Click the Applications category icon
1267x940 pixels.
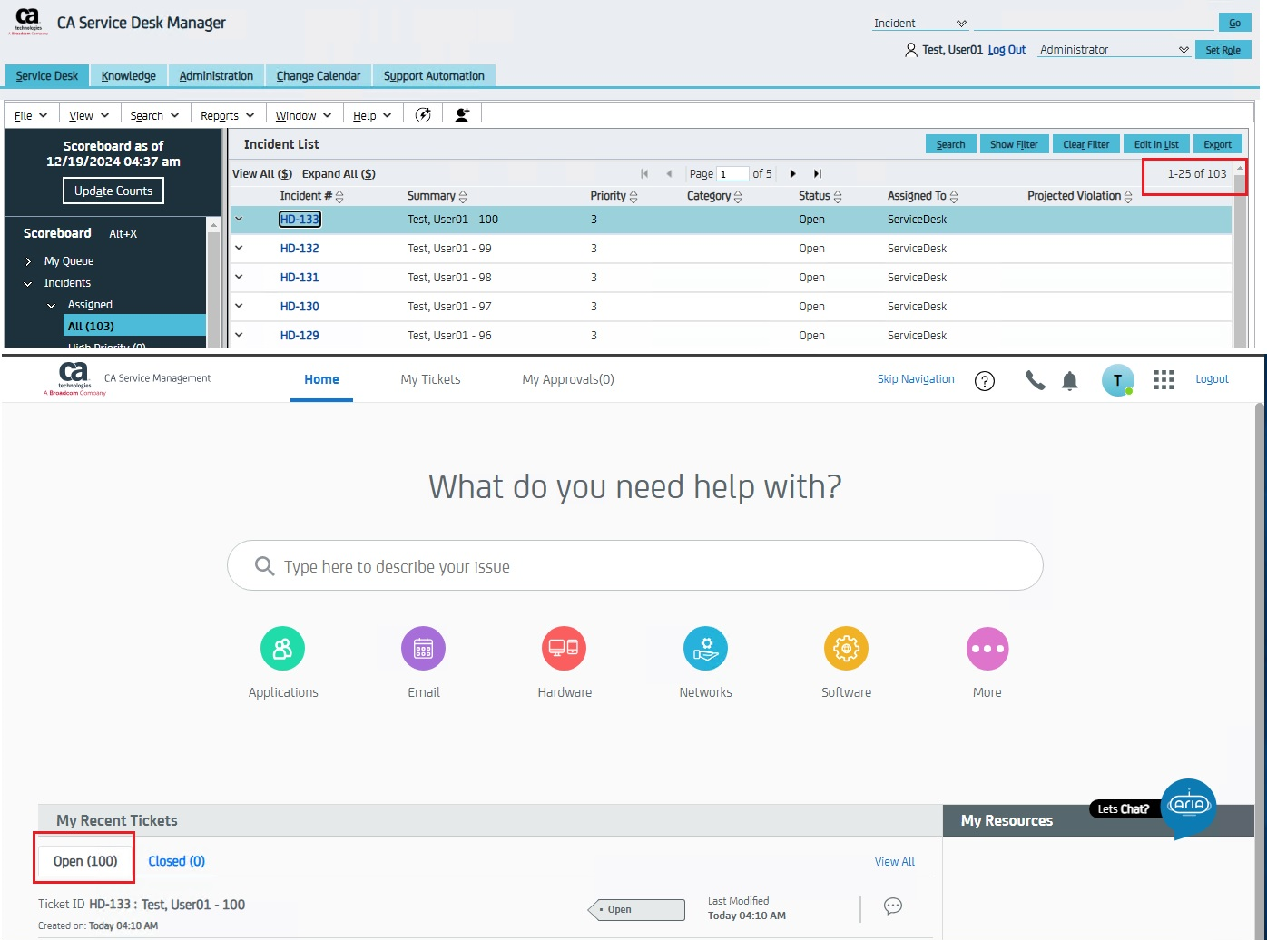pos(282,649)
